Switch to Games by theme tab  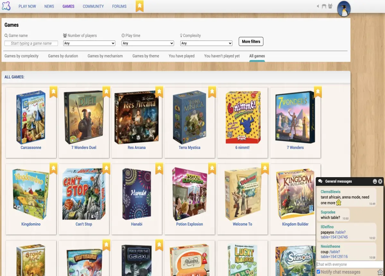click(x=146, y=56)
